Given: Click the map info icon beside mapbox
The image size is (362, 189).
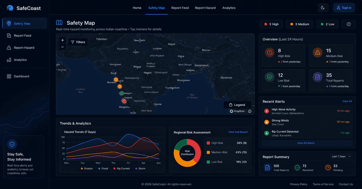Looking at the screenshot, I should [250, 111].
